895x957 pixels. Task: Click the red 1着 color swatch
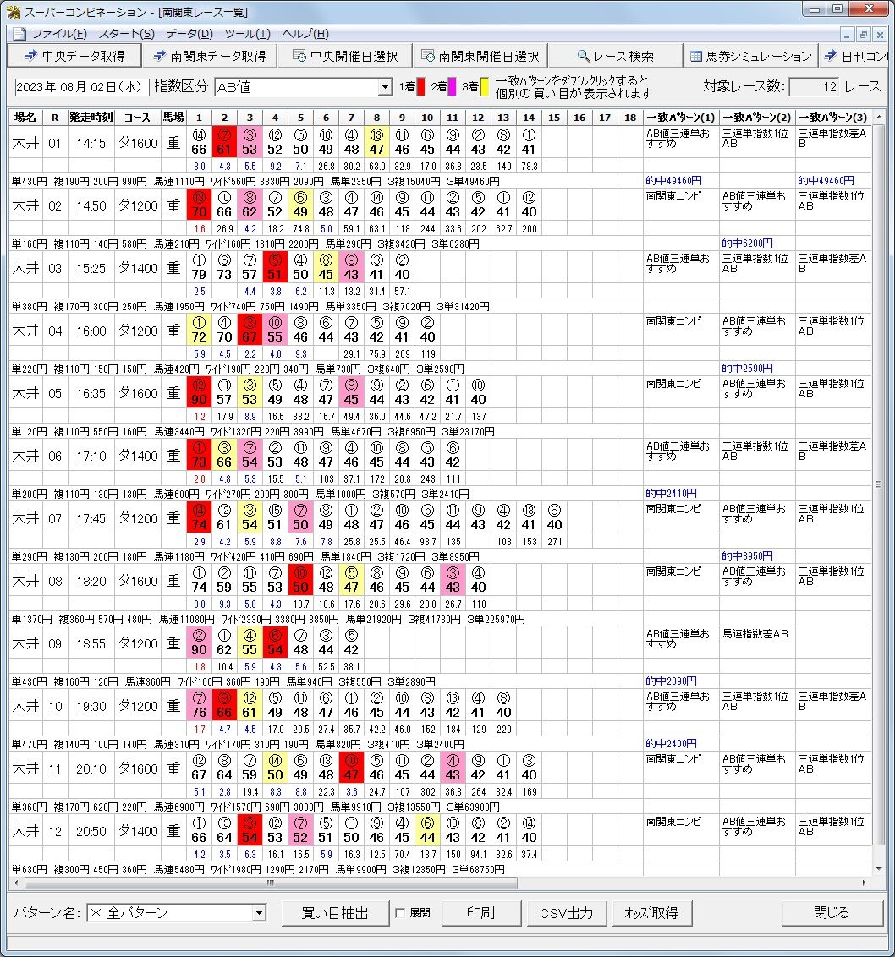420,87
